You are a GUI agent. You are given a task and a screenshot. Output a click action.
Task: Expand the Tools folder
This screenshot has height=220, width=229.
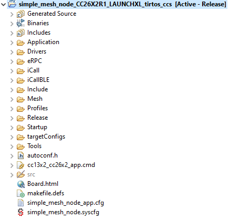point(12,146)
